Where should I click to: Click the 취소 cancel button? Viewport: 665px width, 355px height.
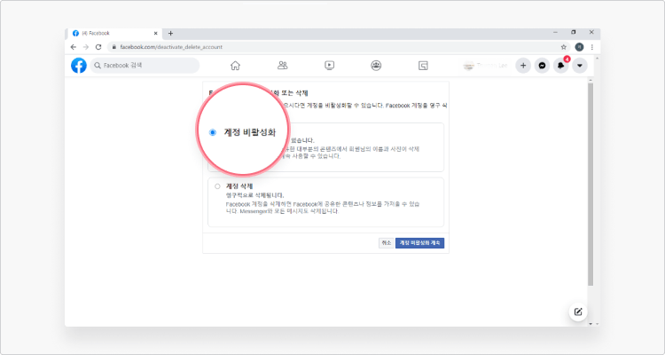(x=386, y=243)
